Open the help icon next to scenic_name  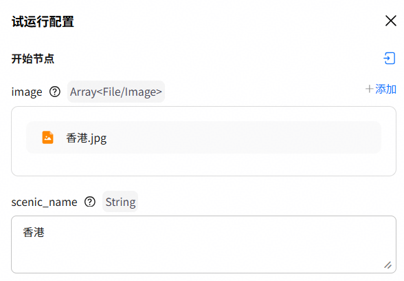coord(90,202)
